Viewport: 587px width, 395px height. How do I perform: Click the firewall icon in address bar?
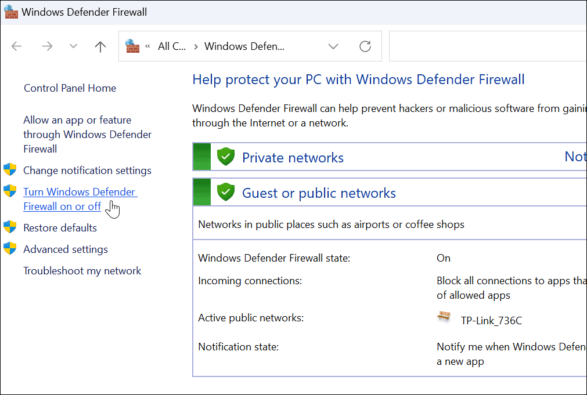point(132,46)
